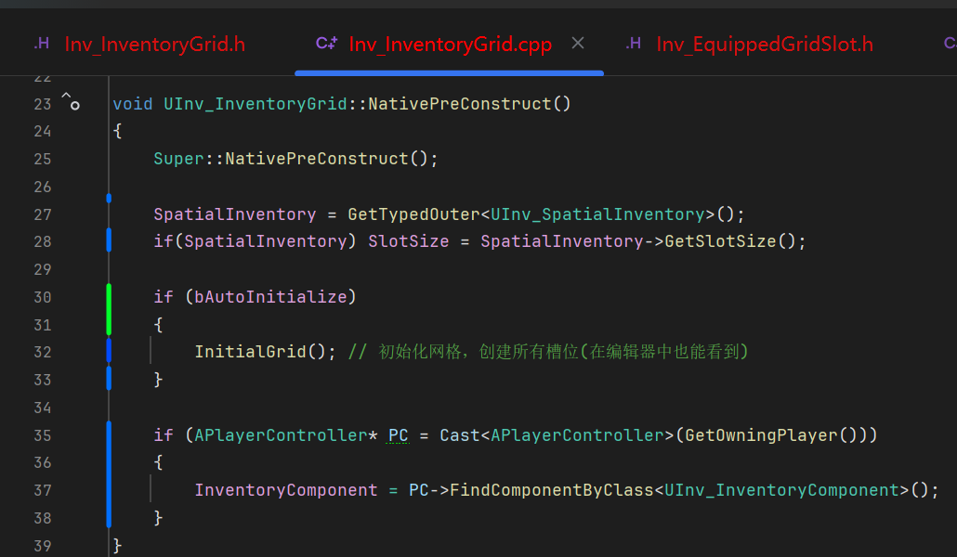The image size is (957, 557).
Task: Click bAutoInitialize on line 30
Action: [x=270, y=297]
